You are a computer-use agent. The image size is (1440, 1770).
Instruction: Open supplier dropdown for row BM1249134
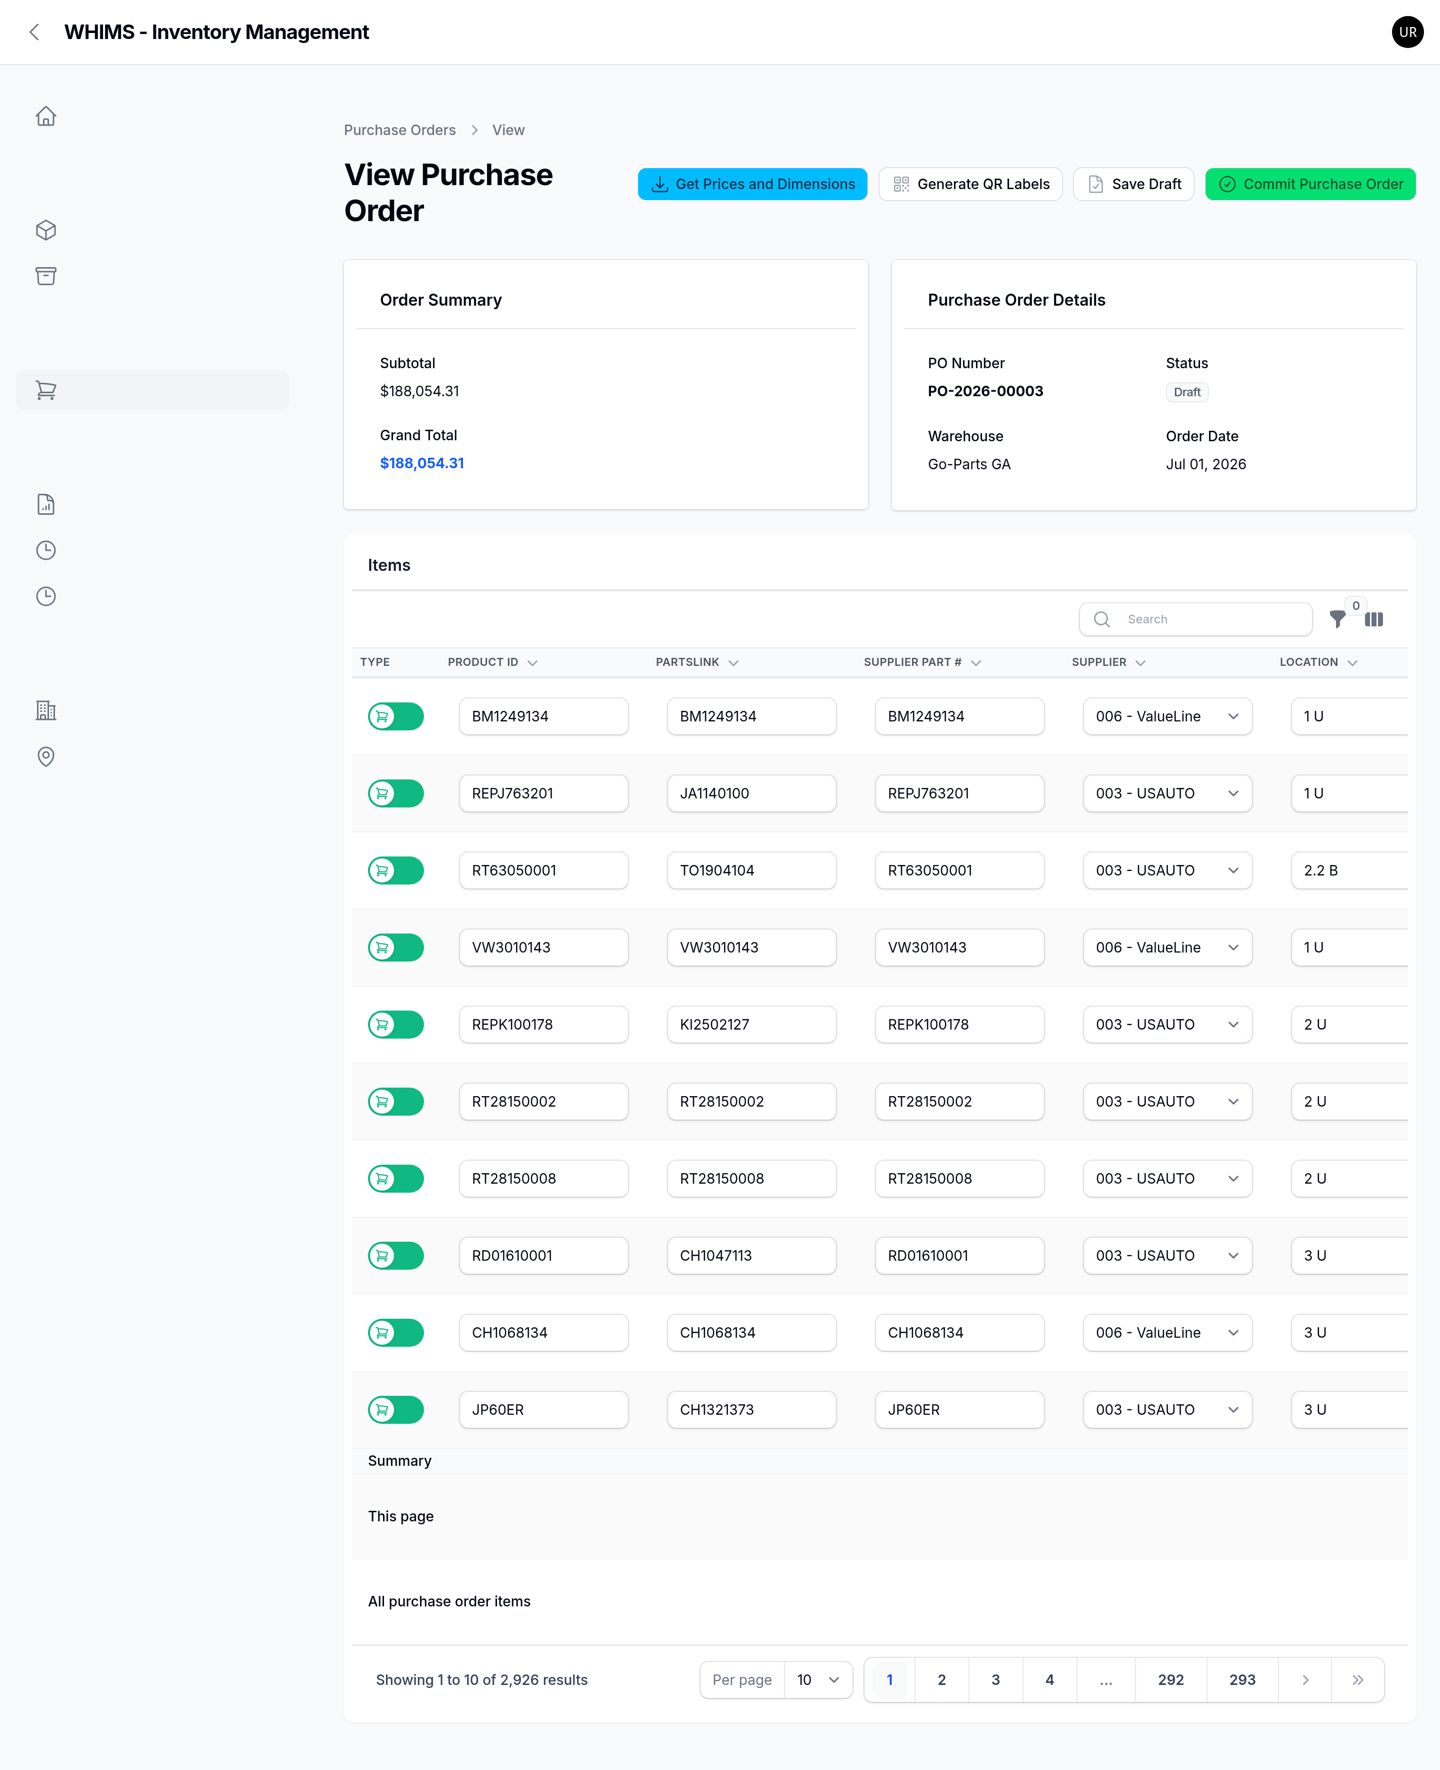[1167, 716]
